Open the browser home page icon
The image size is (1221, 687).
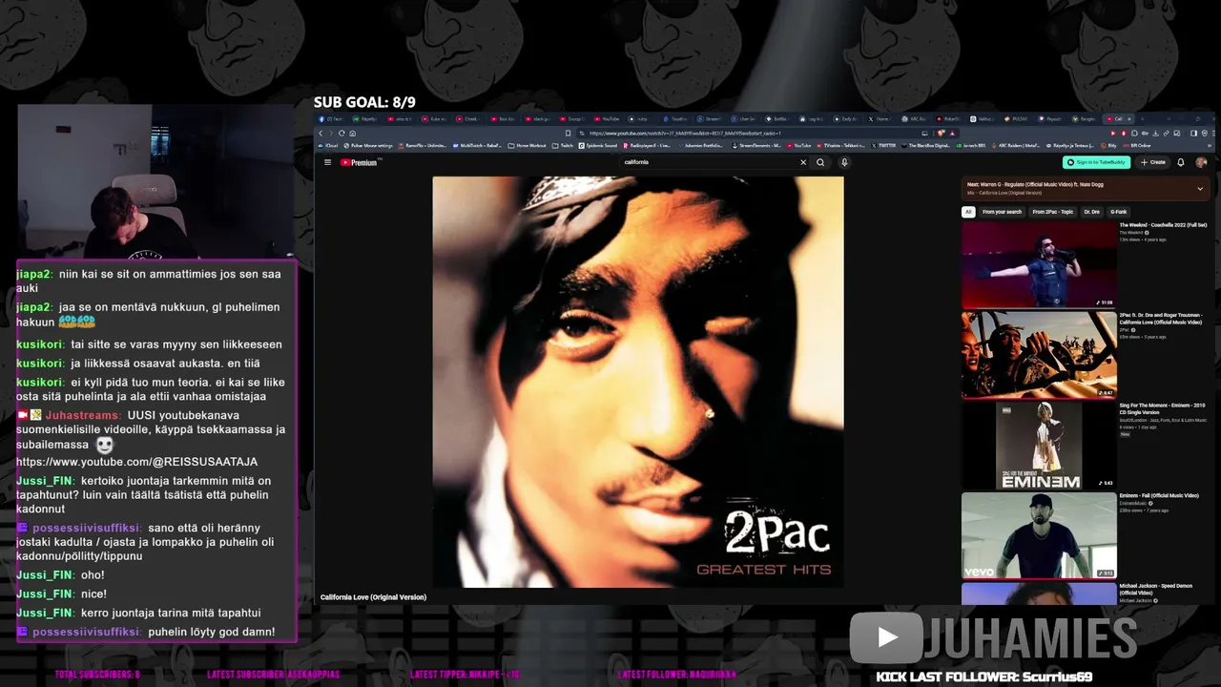[353, 134]
